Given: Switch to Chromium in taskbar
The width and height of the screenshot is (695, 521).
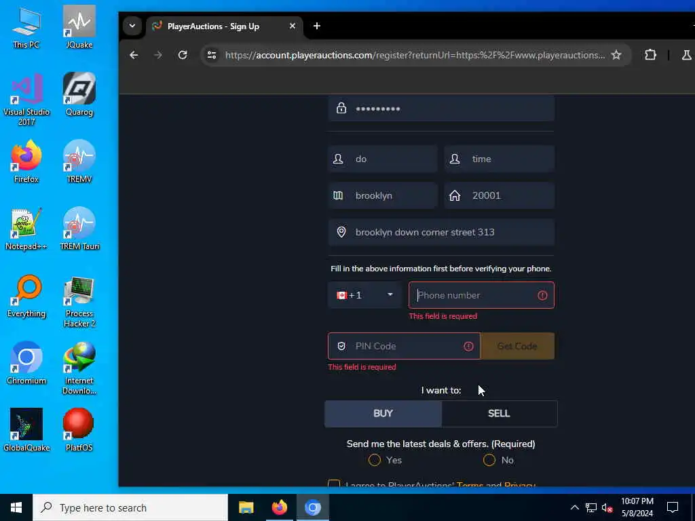Looking at the screenshot, I should (x=312, y=507).
